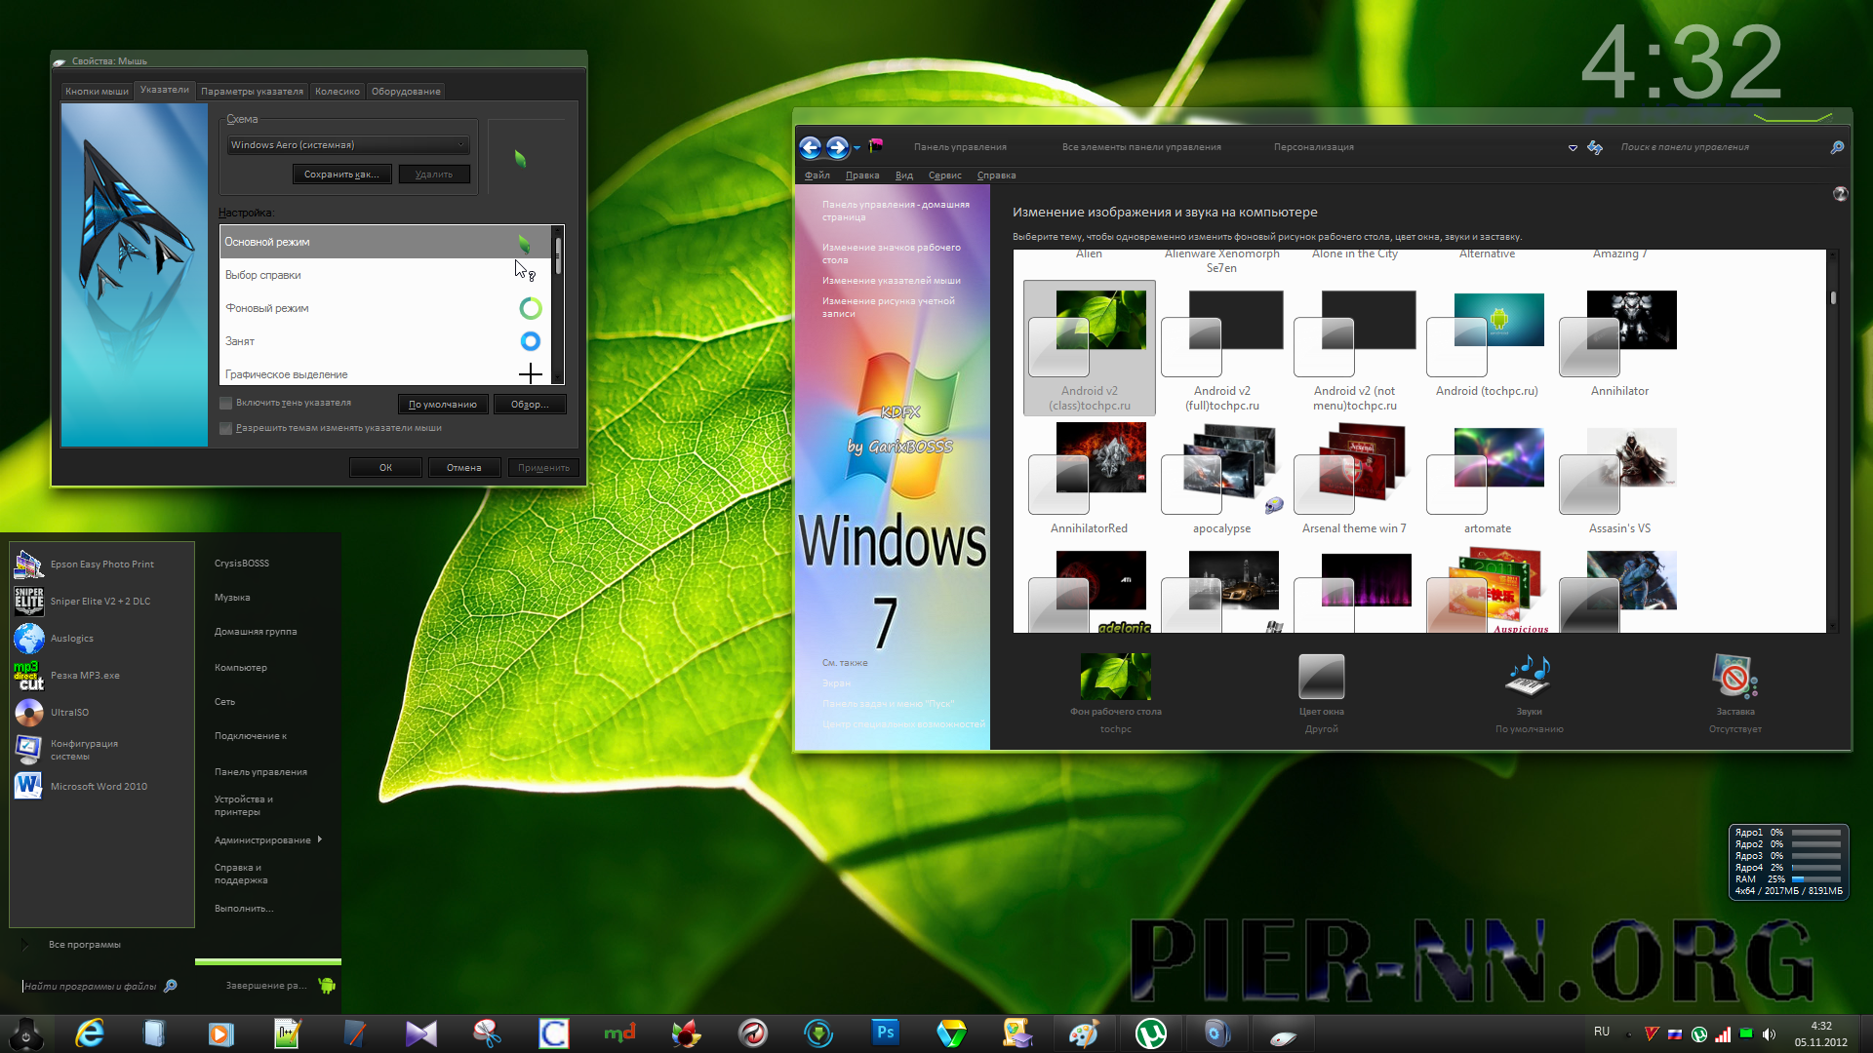Open Photoshop from the taskbar
Viewport: 1873px width, 1053px height.
point(885,1033)
